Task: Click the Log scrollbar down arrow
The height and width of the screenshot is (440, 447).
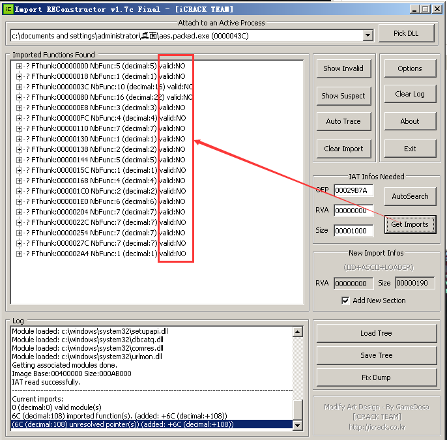Action: [x=298, y=426]
